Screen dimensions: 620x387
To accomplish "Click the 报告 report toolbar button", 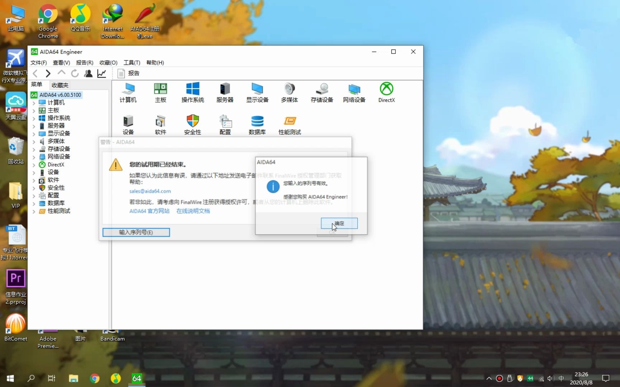I will tap(128, 73).
